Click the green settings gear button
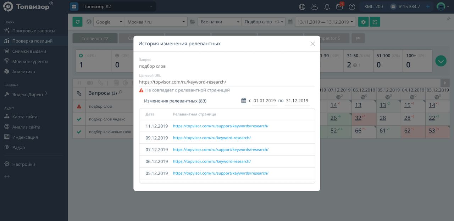This screenshot has height=221, width=454. coord(363,22)
